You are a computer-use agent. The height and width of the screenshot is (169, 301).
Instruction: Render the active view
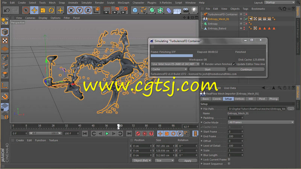coord(106,11)
